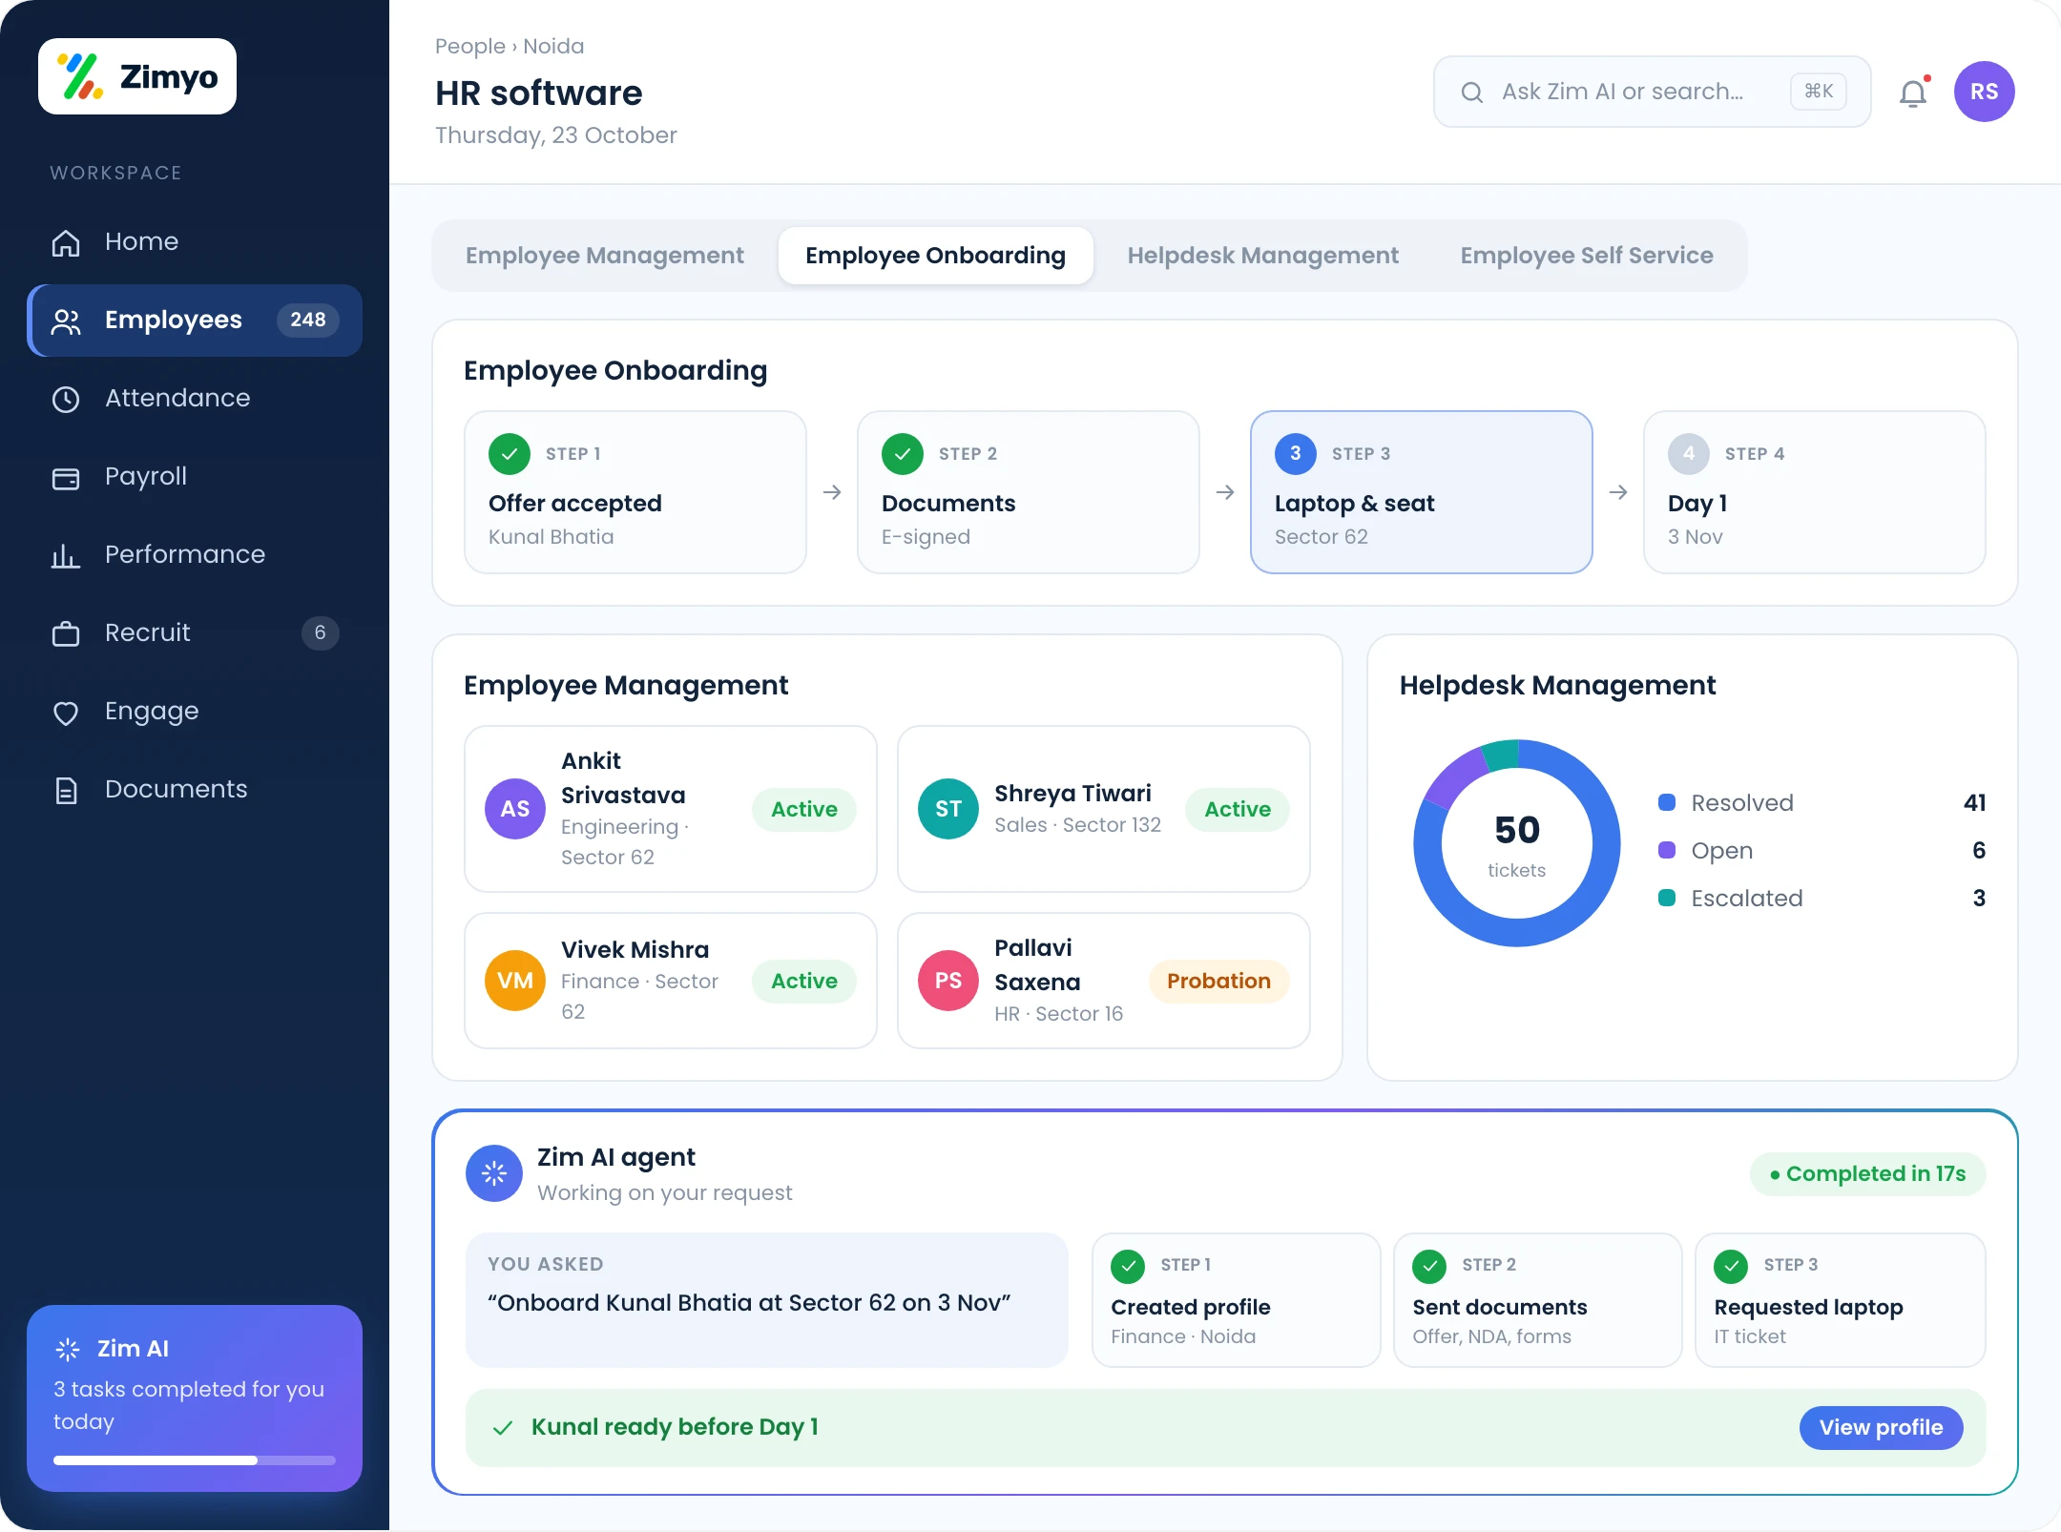Open the Employee Self Service tab
Image resolution: width=2061 pixels, height=1532 pixels.
click(1586, 256)
